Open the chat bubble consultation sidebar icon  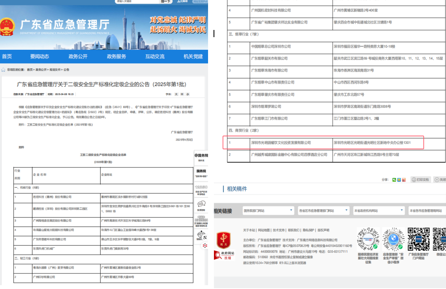(201, 205)
